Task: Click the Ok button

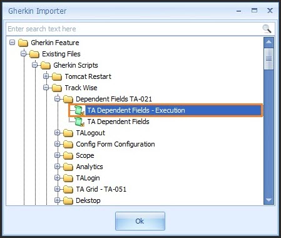Action: [140, 221]
